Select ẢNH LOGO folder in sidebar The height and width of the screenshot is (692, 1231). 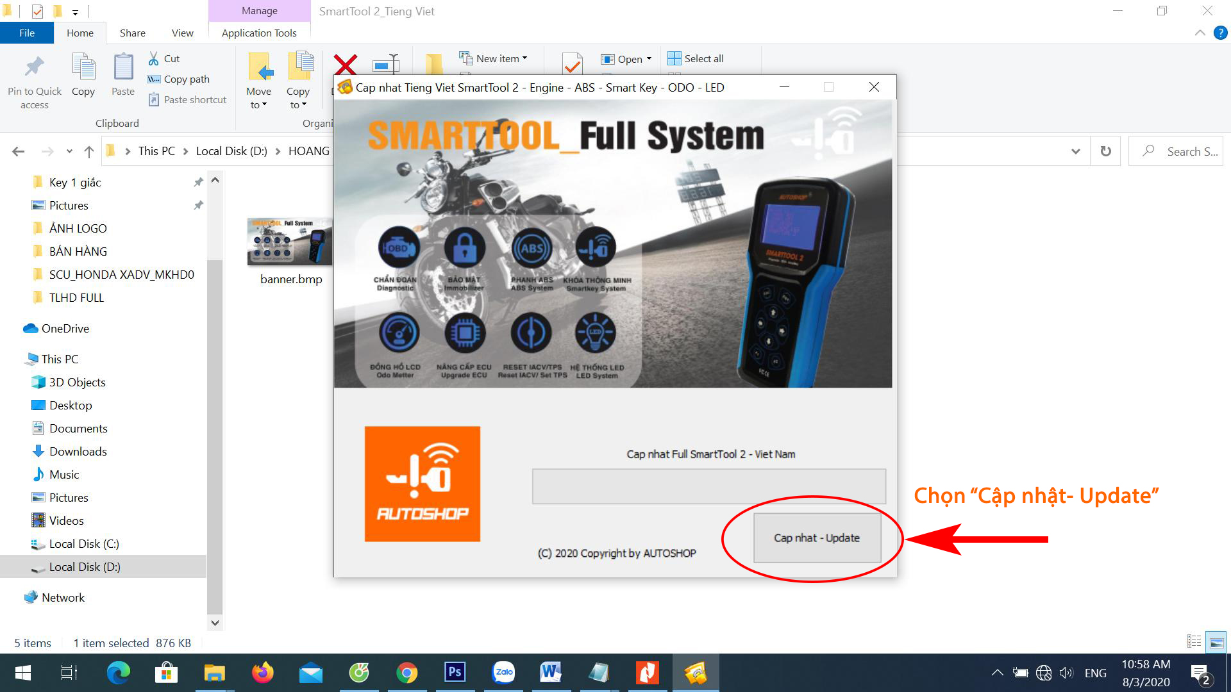(x=78, y=229)
